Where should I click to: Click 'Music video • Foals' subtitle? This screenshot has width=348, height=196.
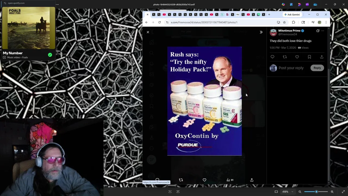[x=17, y=57]
